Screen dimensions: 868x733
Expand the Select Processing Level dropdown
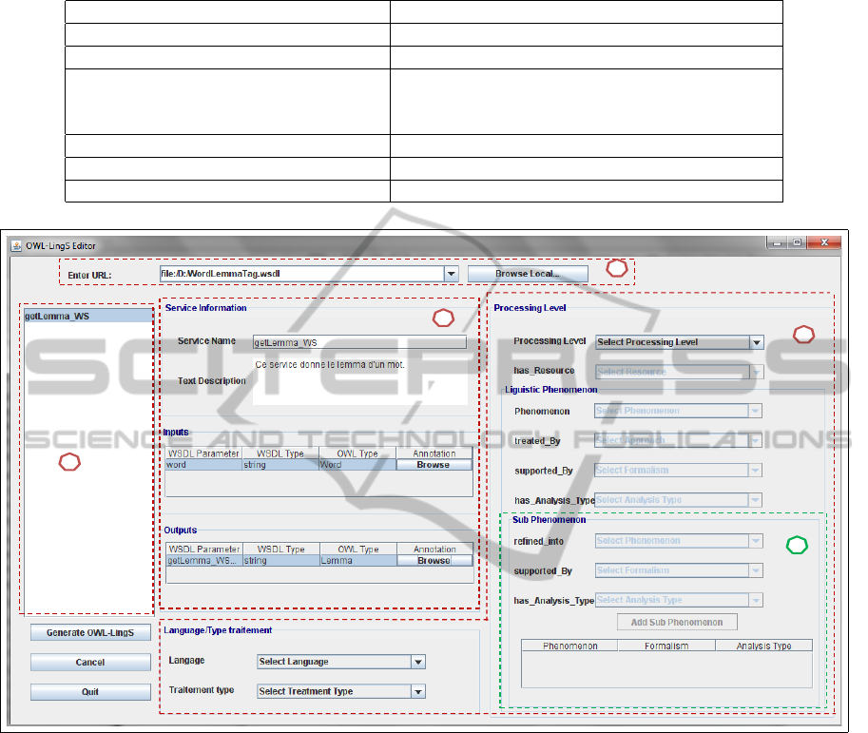[x=756, y=342]
